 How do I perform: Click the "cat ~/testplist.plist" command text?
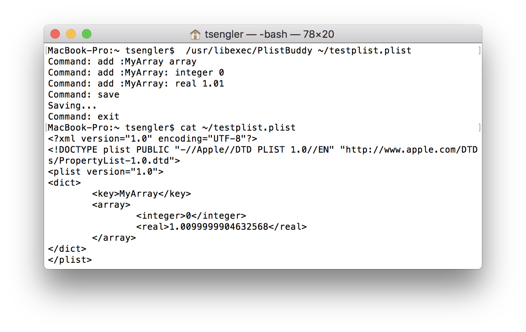click(x=238, y=128)
